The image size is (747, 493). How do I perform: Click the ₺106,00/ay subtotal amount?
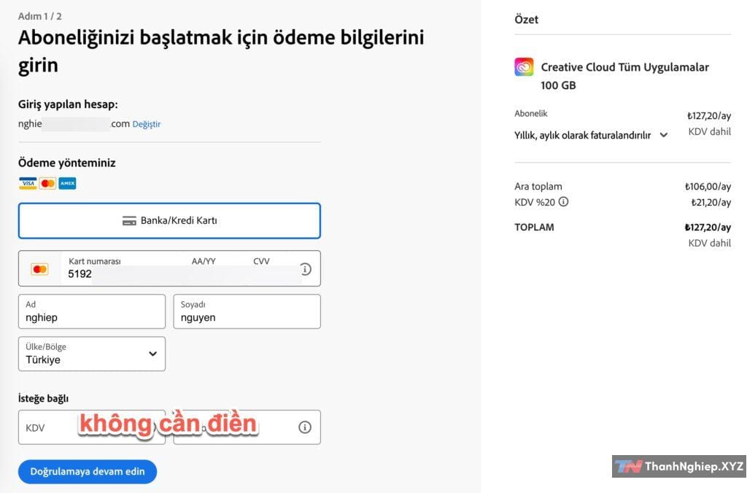708,186
